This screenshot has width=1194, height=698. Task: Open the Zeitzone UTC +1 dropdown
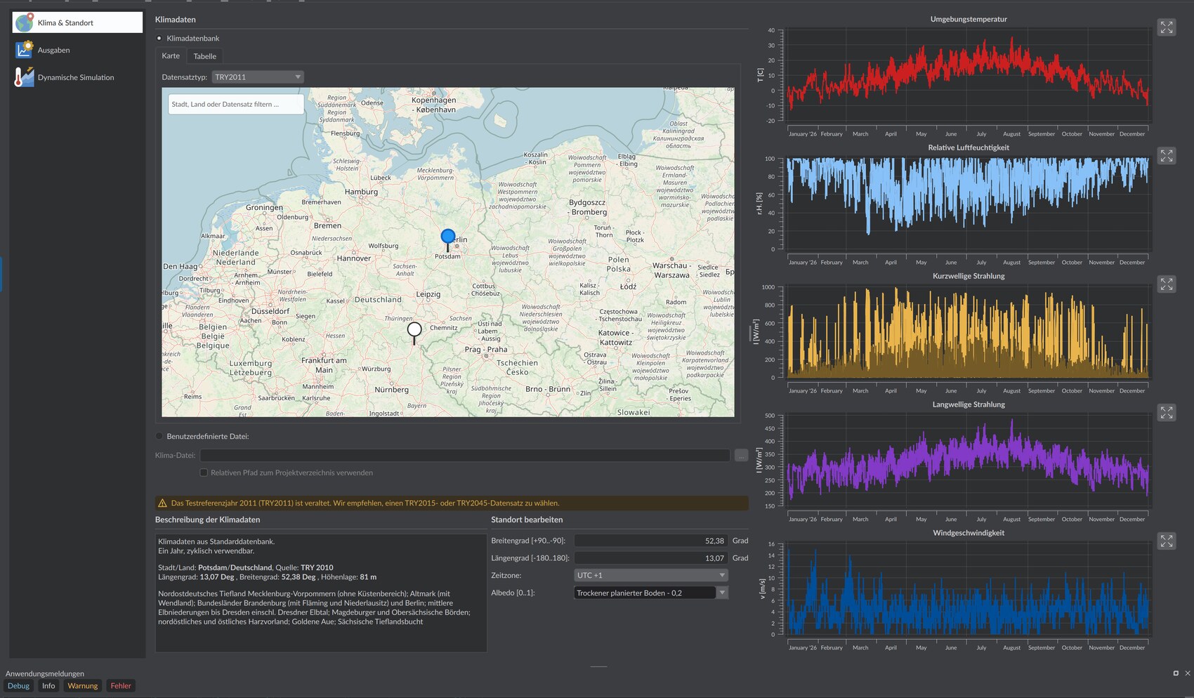point(651,575)
